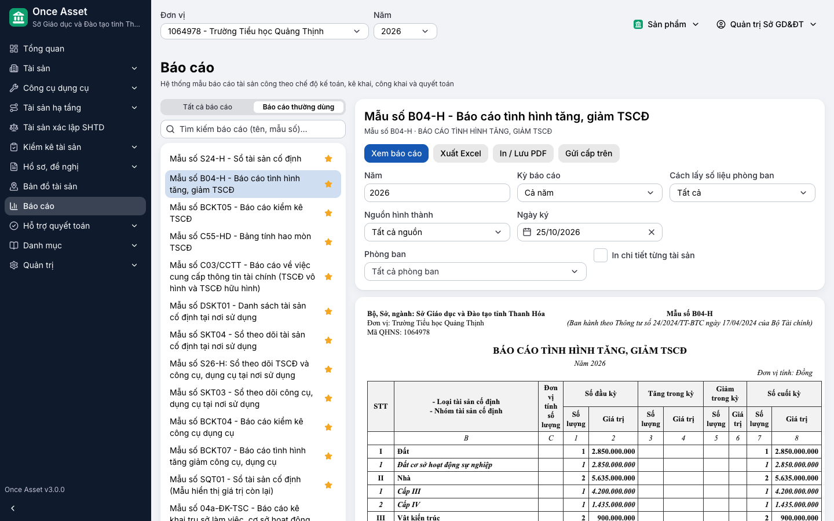This screenshot has height=521, width=834.
Task: Toggle favorite star for Mẫu số B04-H
Action: tap(328, 184)
